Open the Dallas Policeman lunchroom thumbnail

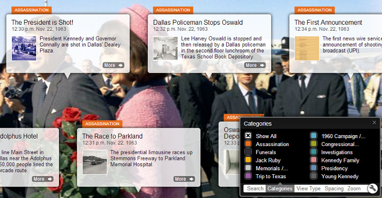point(165,49)
